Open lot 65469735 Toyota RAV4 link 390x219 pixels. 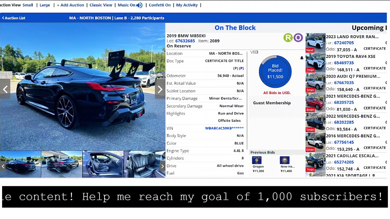344,63
